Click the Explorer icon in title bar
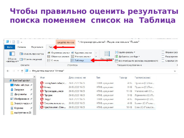The width and height of the screenshot is (184, 138). [7, 42]
